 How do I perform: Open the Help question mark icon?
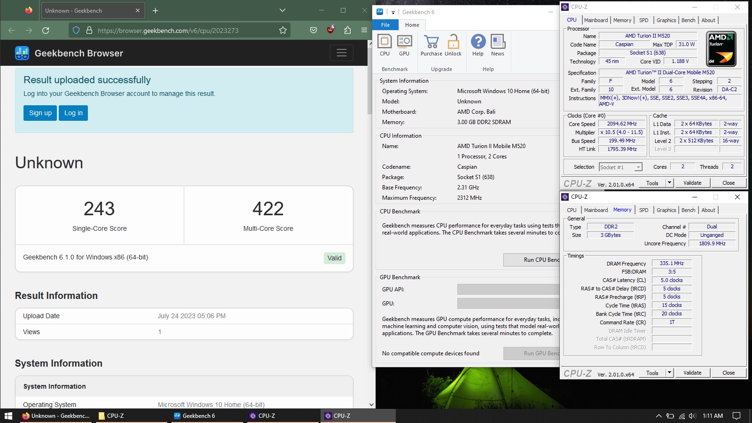(x=478, y=46)
